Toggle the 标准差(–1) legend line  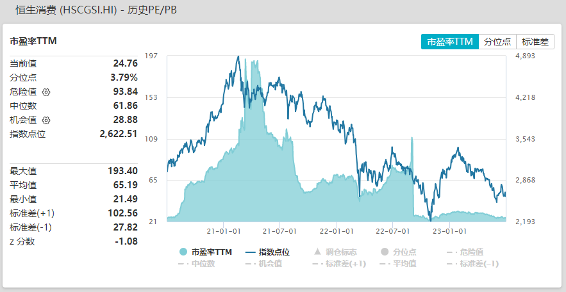[x=473, y=264]
